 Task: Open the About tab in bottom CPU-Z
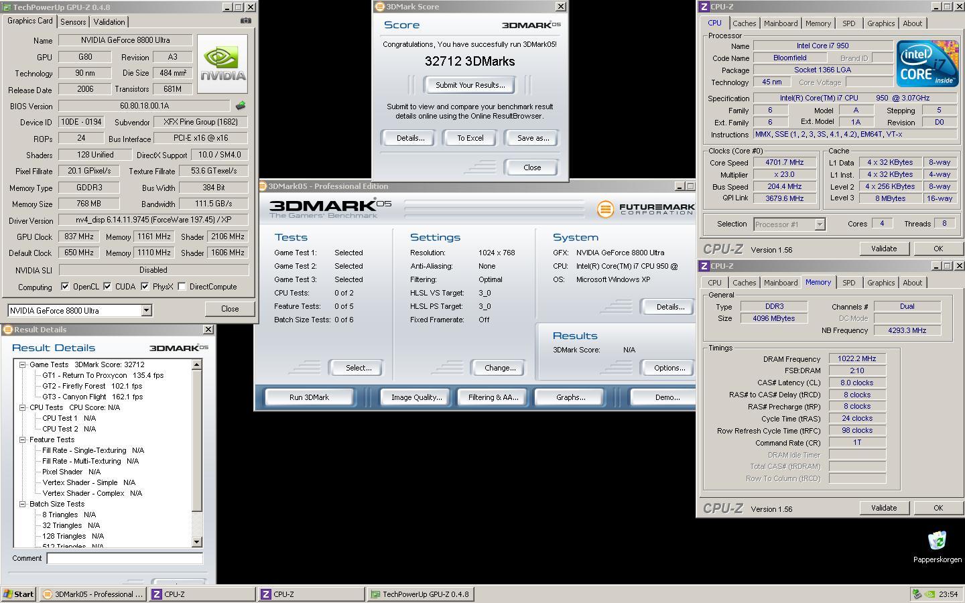(912, 283)
